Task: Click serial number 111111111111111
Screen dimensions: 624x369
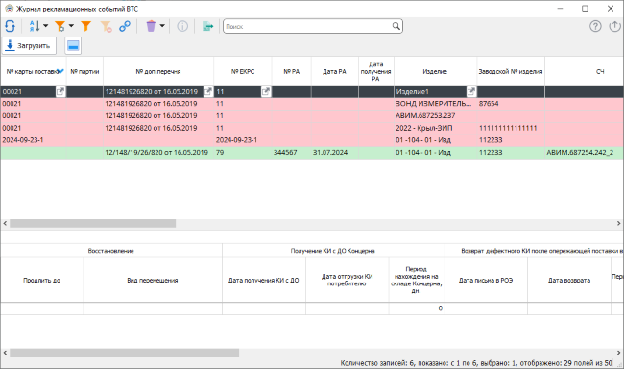Action: pos(511,129)
